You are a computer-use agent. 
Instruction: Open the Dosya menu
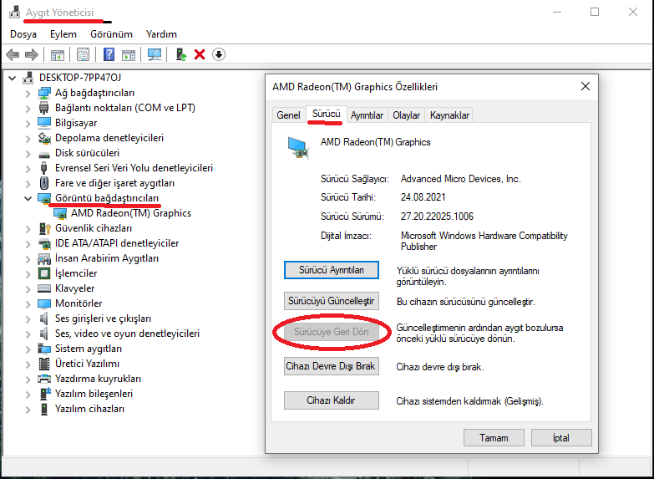pos(23,34)
